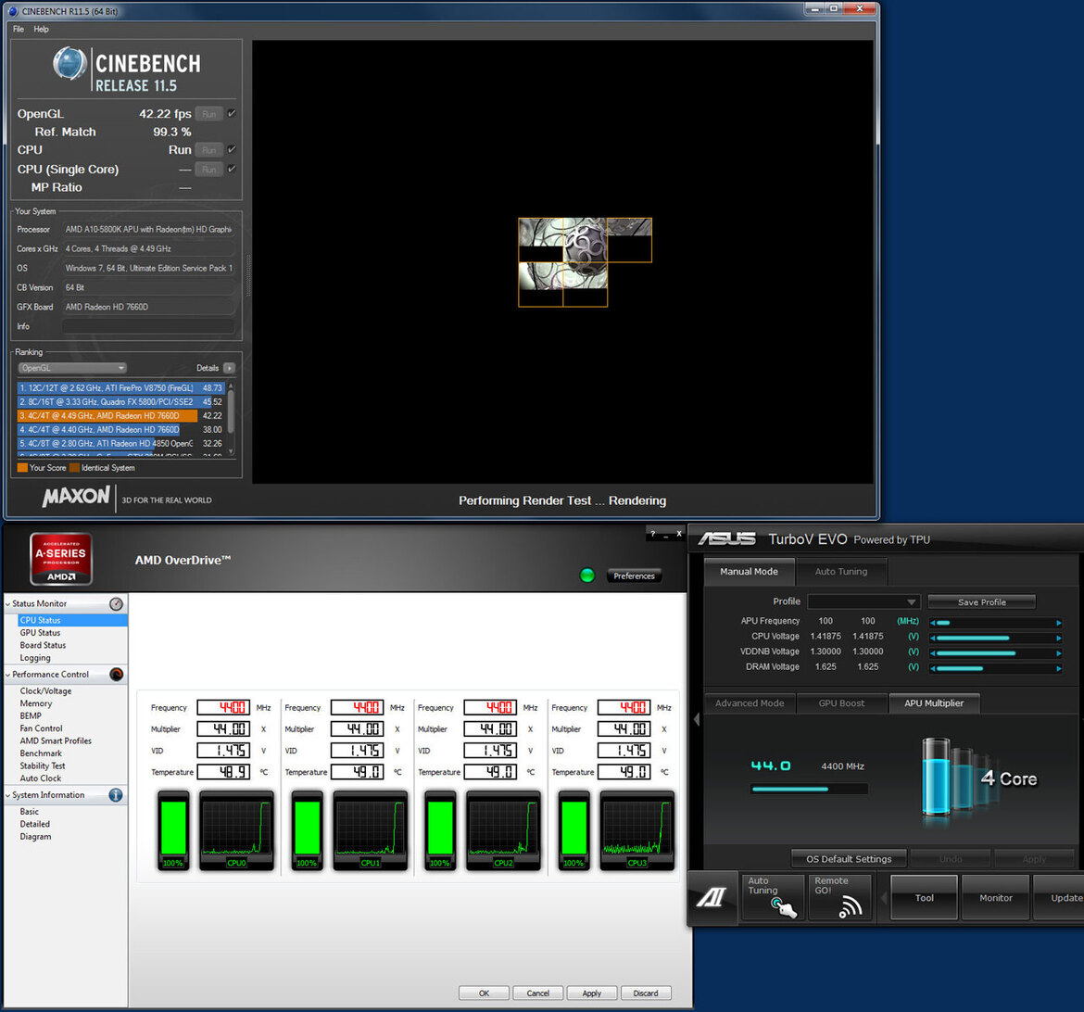Viewport: 1084px width, 1012px height.
Task: Click the AMD A-Series processor logo
Action: [x=61, y=559]
